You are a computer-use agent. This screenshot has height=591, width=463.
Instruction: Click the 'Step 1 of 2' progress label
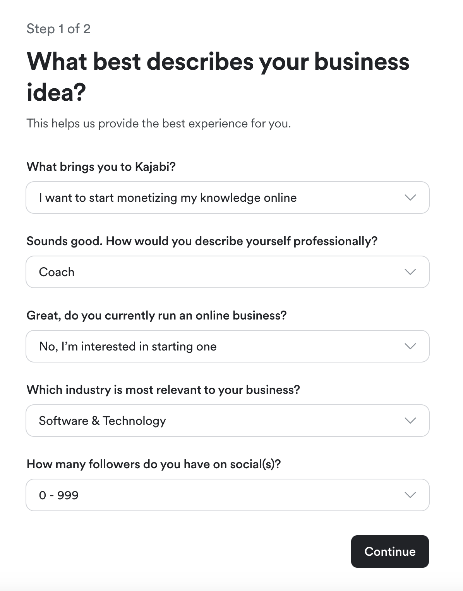pos(58,28)
